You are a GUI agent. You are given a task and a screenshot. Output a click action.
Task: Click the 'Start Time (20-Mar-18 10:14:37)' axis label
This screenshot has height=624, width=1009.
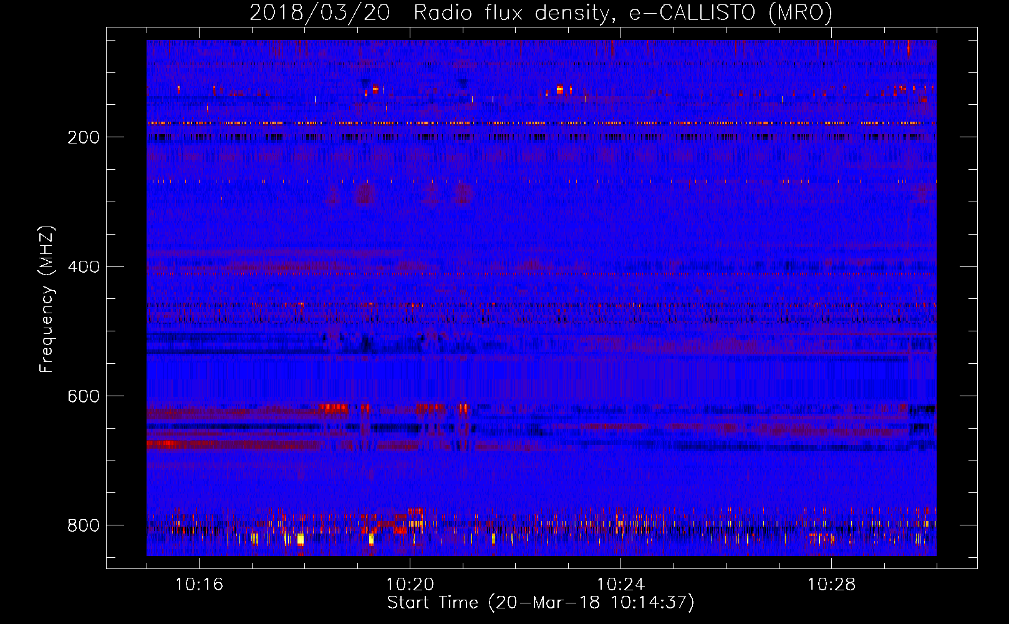click(x=541, y=603)
